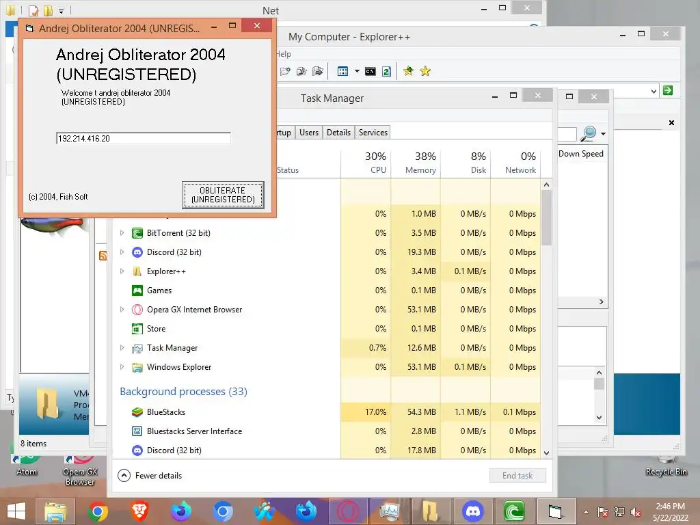The width and height of the screenshot is (700, 525).
Task: Click the End task button
Action: (517, 476)
